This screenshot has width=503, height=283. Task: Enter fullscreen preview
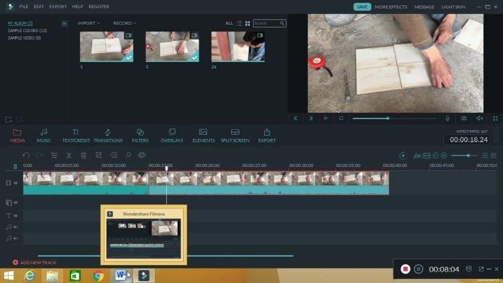click(x=496, y=119)
